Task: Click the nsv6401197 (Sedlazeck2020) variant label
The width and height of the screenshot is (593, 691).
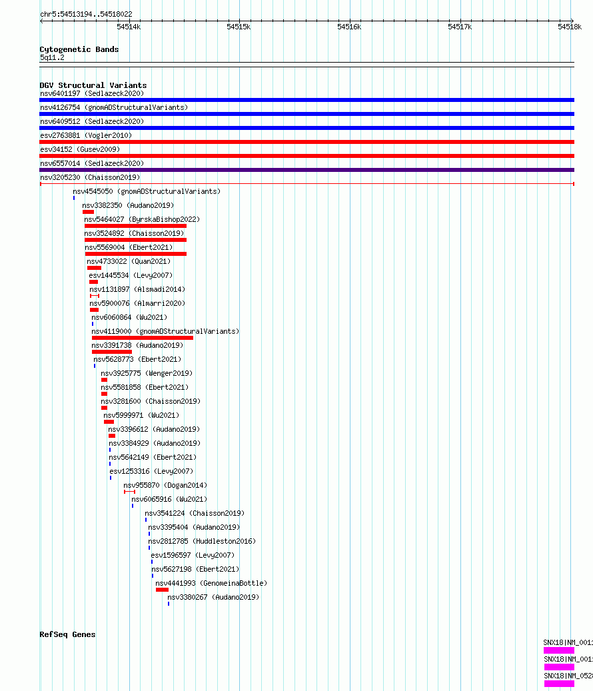Action: 92,93
